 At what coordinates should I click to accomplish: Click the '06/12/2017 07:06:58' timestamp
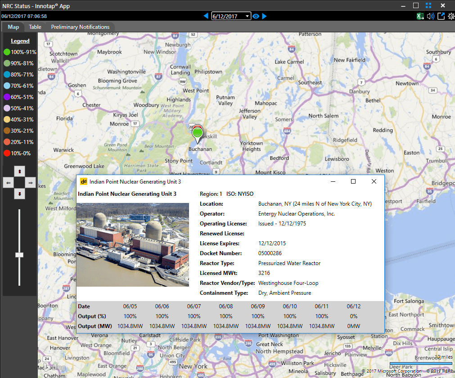click(x=24, y=16)
